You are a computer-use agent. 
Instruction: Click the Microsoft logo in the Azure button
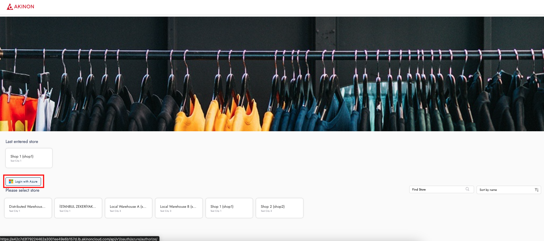[x=11, y=181]
